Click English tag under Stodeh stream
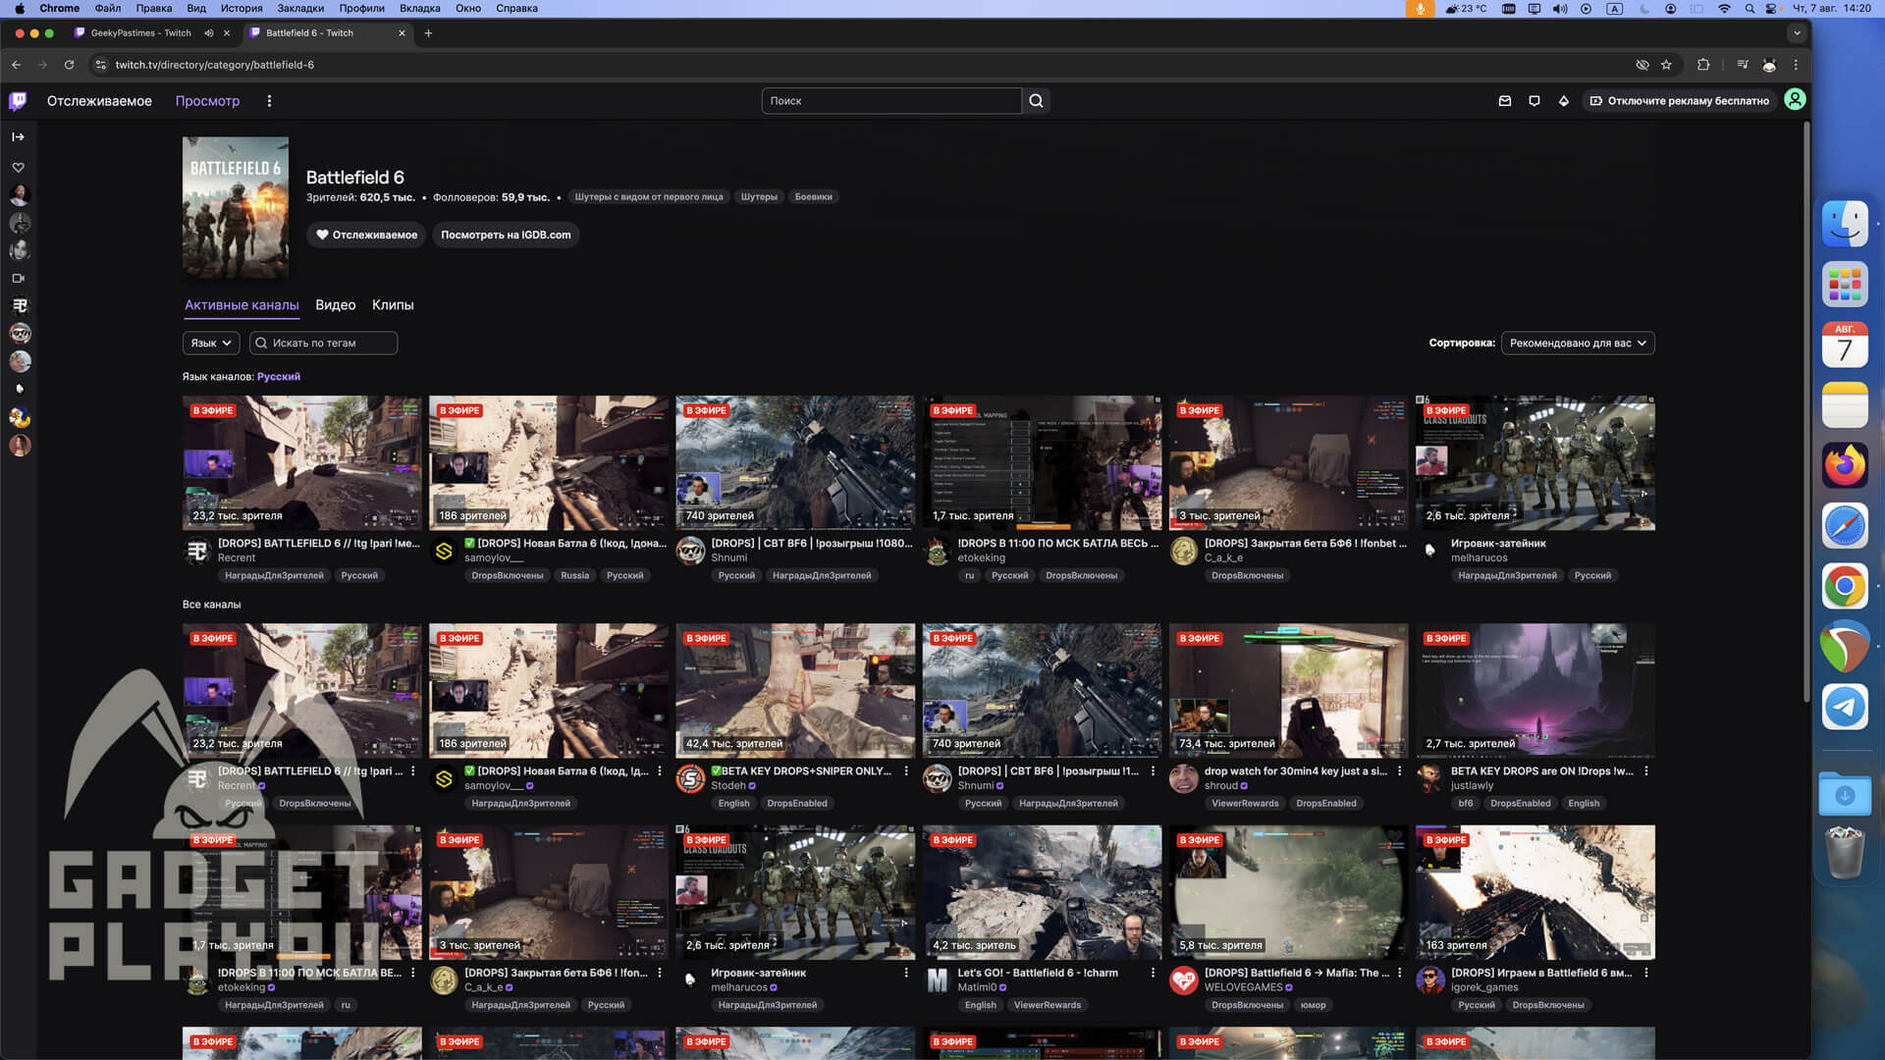This screenshot has height=1060, width=1885. point(733,804)
